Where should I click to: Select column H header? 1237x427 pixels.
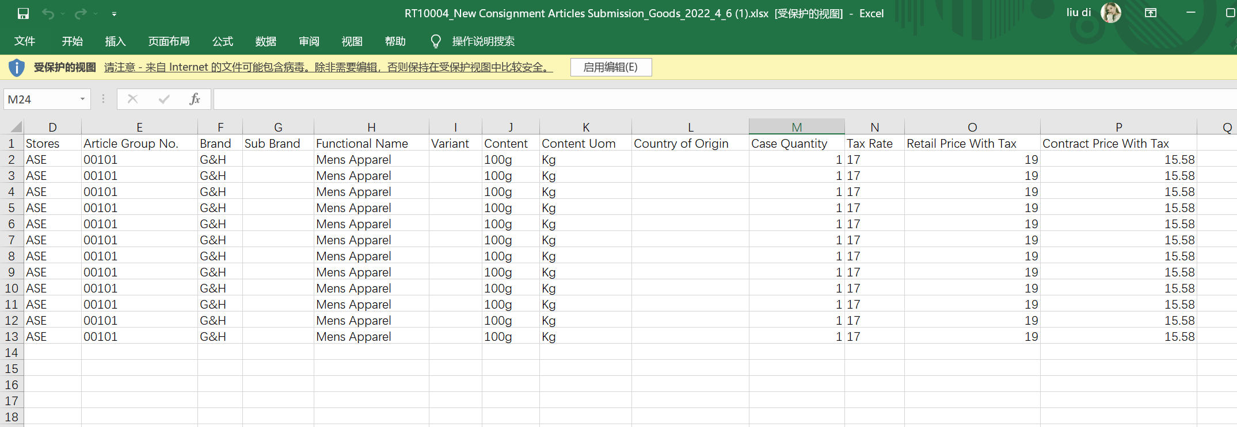(371, 127)
